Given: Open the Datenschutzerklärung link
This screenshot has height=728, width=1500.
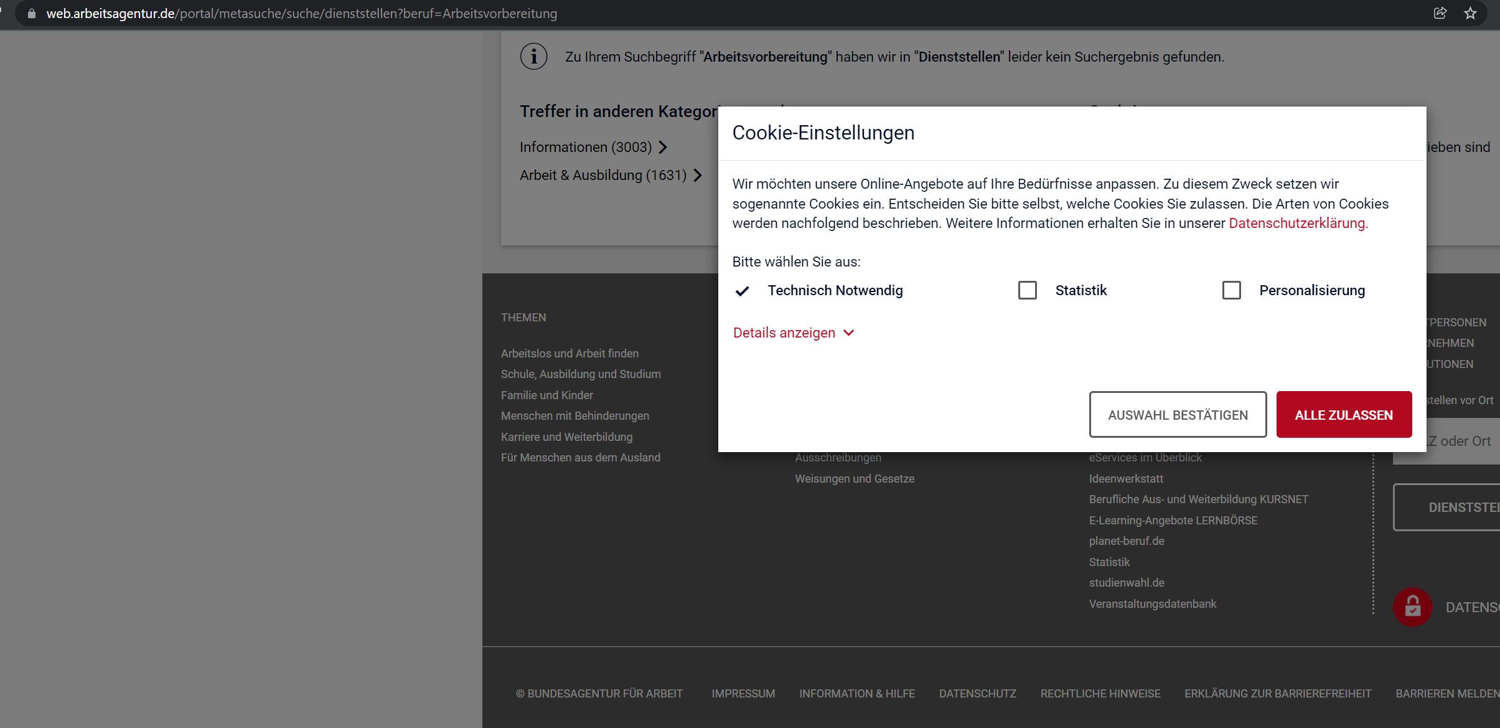Looking at the screenshot, I should point(1297,223).
